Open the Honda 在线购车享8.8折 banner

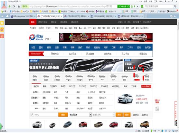click(x=76, y=65)
